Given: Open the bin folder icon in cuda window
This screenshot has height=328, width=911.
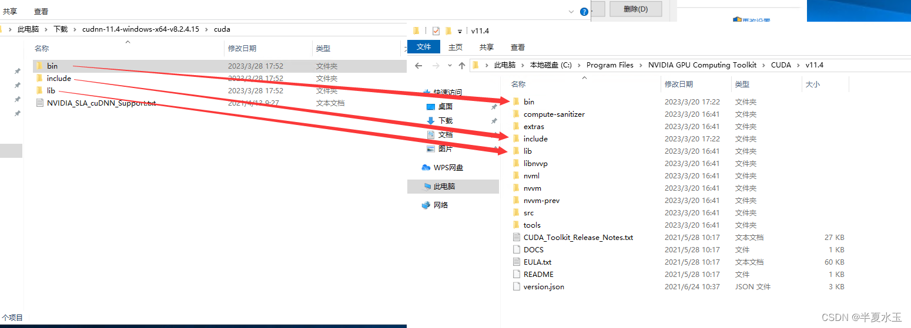Looking at the screenshot, I should [39, 66].
